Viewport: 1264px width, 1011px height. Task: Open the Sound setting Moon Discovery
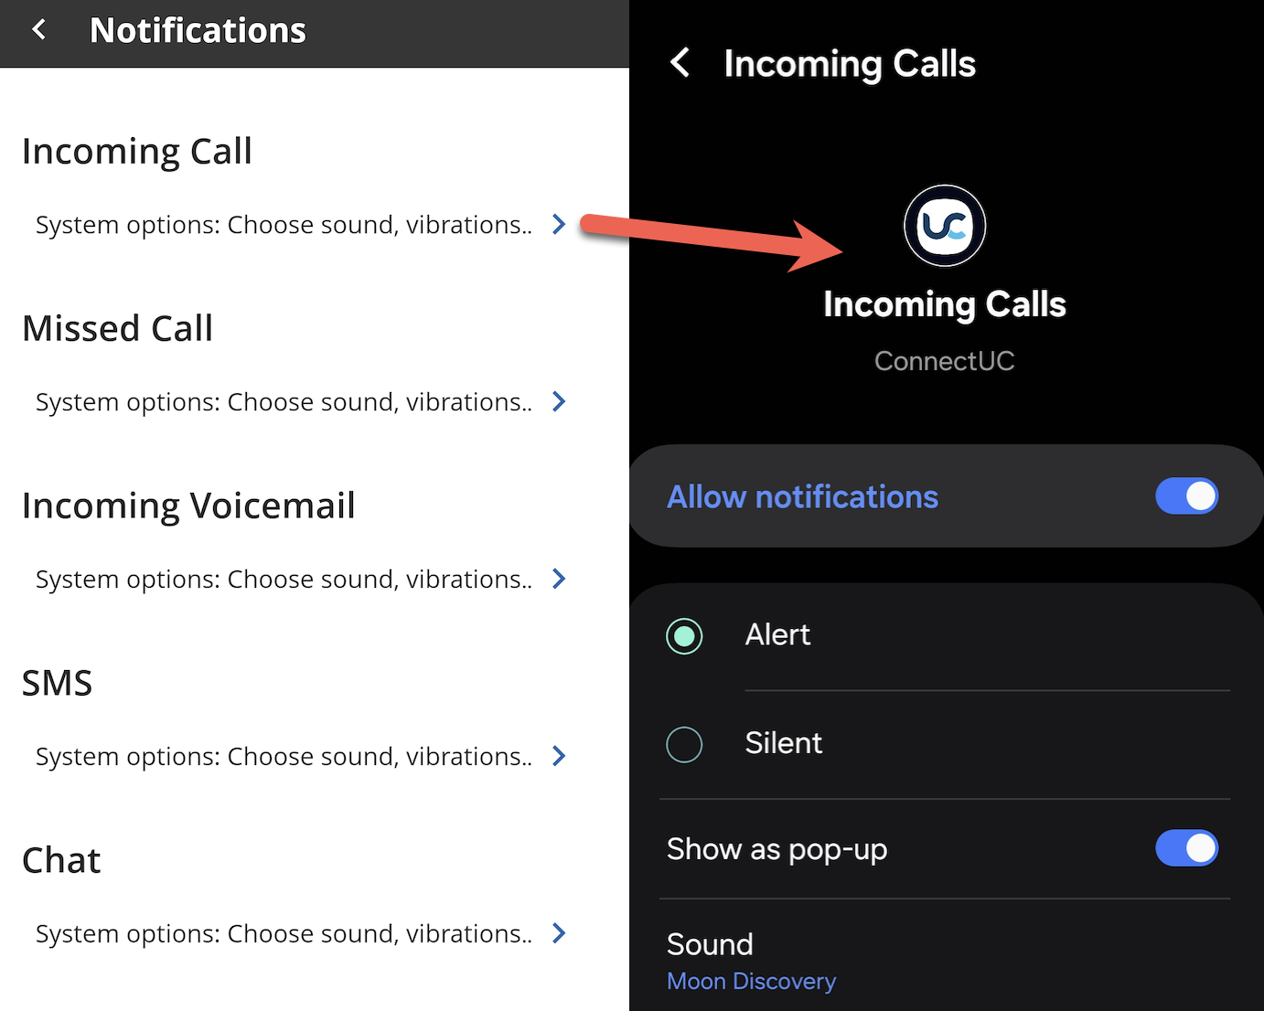[x=945, y=961]
